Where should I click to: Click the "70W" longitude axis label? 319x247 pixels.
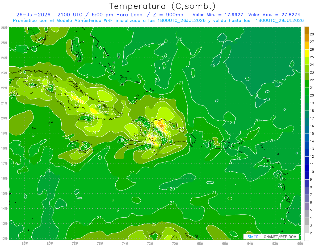click(175, 243)
